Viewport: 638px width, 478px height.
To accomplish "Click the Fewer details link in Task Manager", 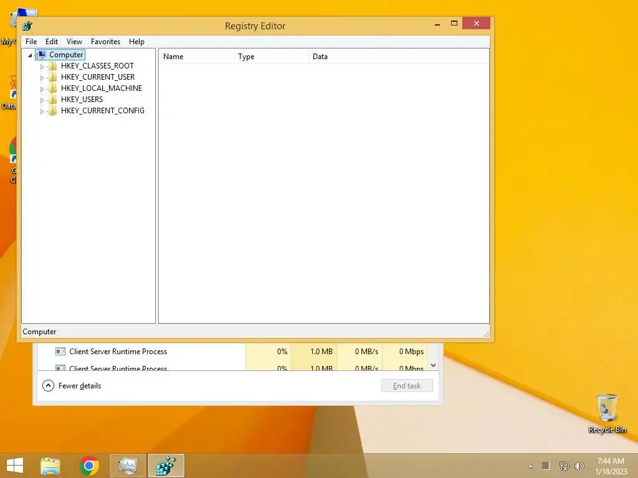I will 80,386.
